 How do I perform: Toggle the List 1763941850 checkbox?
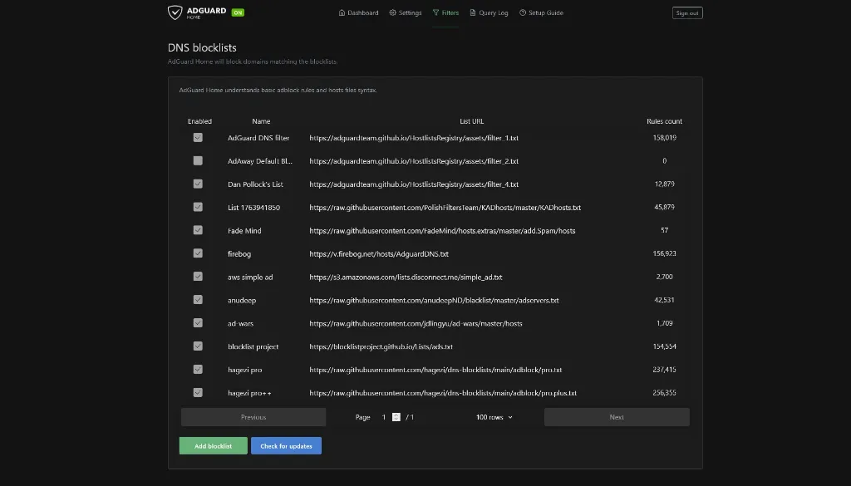198,207
